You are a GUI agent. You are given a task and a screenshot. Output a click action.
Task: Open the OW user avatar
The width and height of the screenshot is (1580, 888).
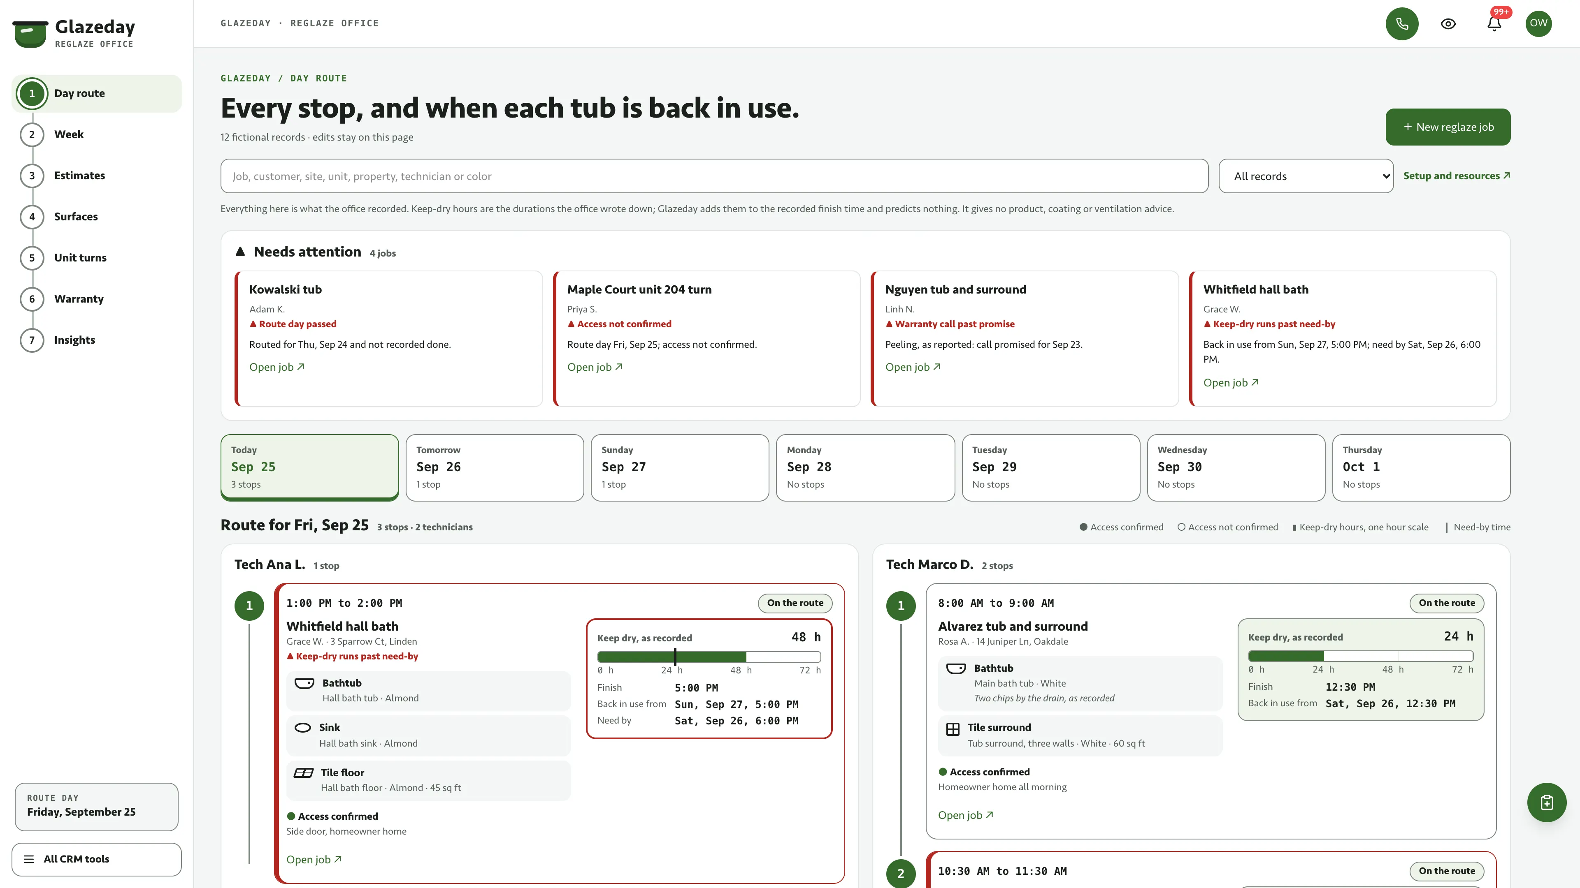click(x=1538, y=23)
